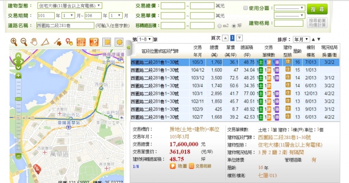Open the 排序 年月 sort dropdown
This screenshot has width=349, height=183.
pyautogui.click(x=301, y=39)
